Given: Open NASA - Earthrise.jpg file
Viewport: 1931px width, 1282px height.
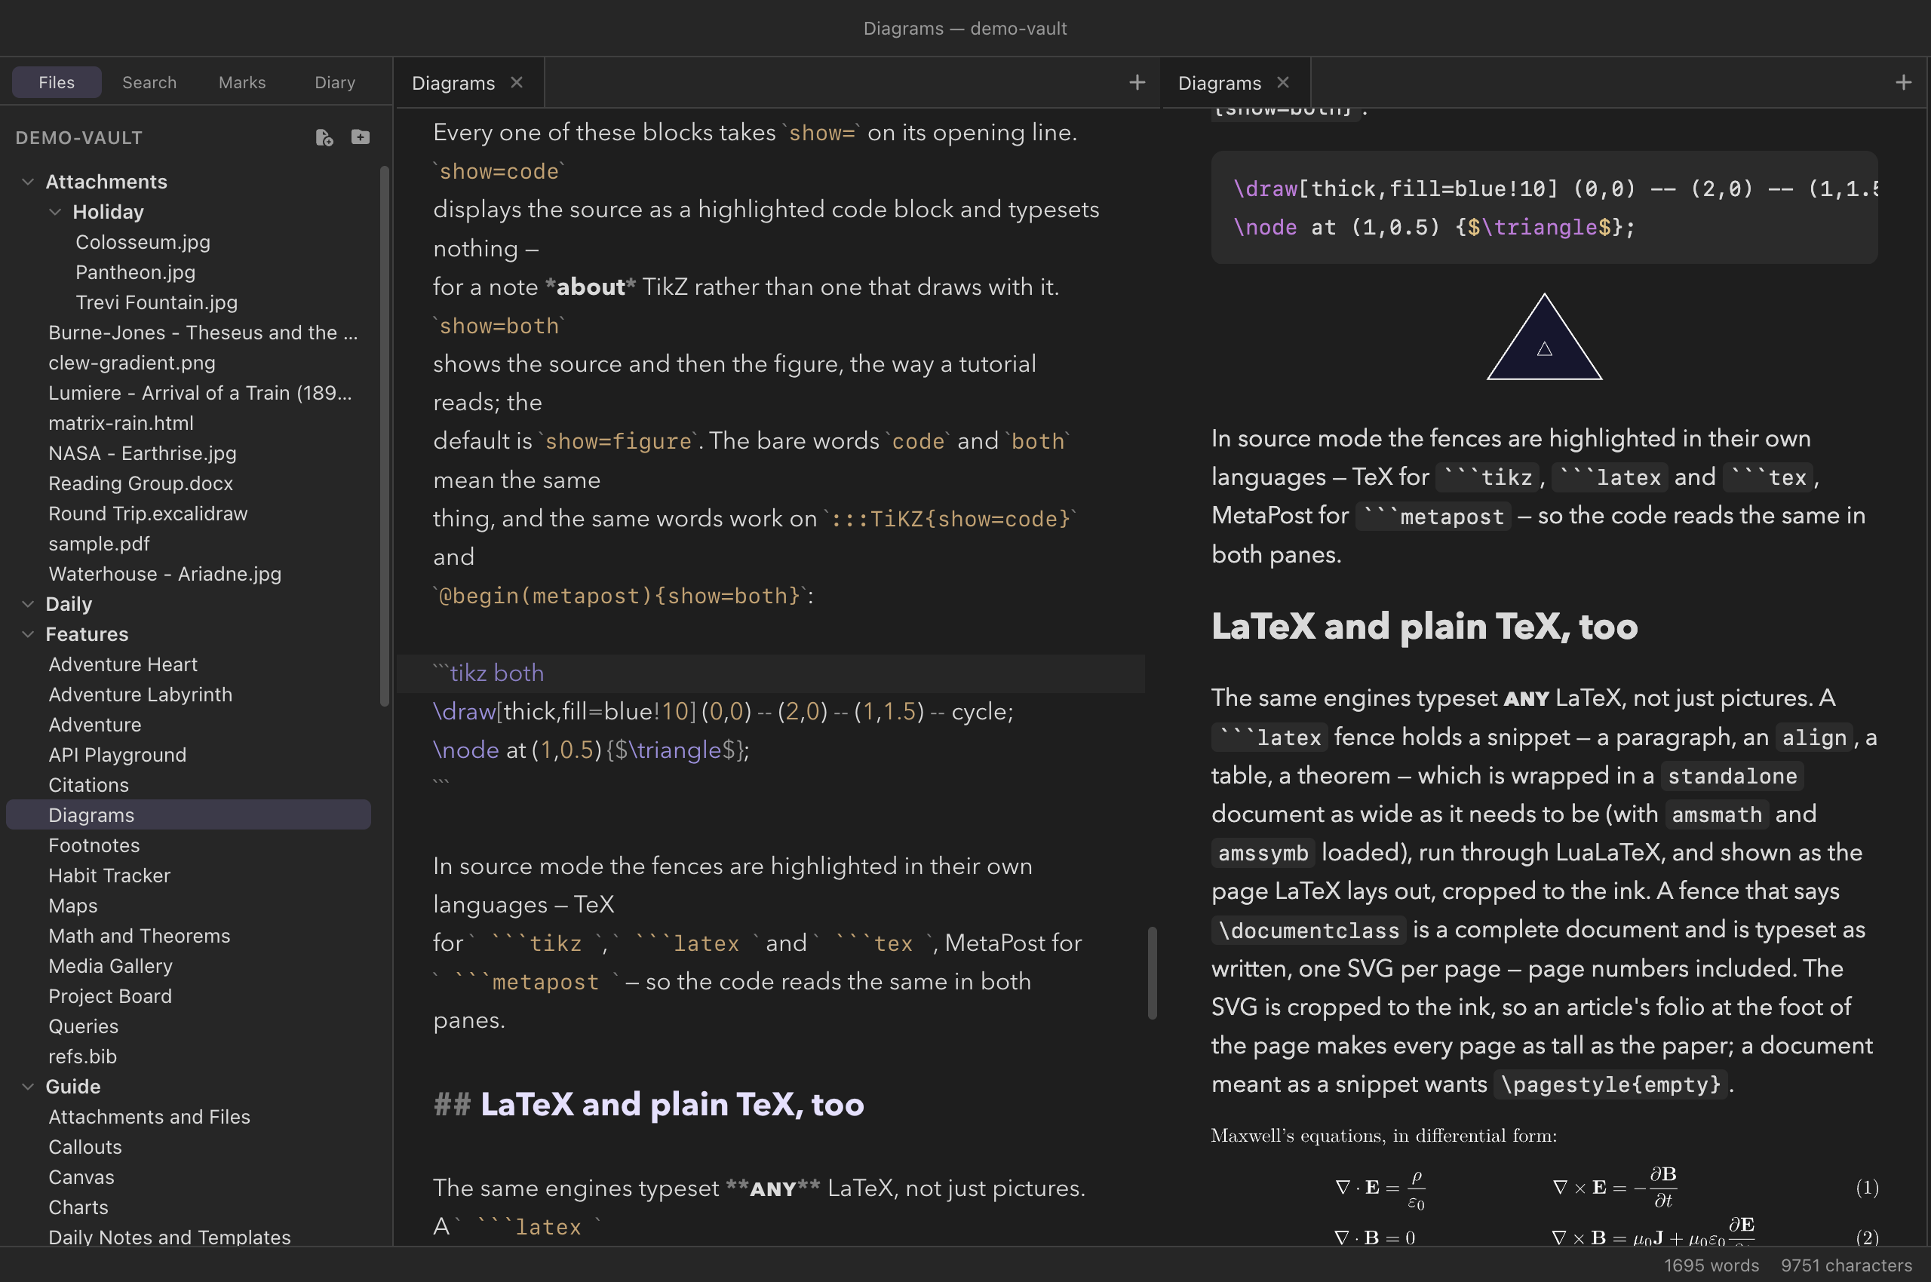Looking at the screenshot, I should point(143,454).
